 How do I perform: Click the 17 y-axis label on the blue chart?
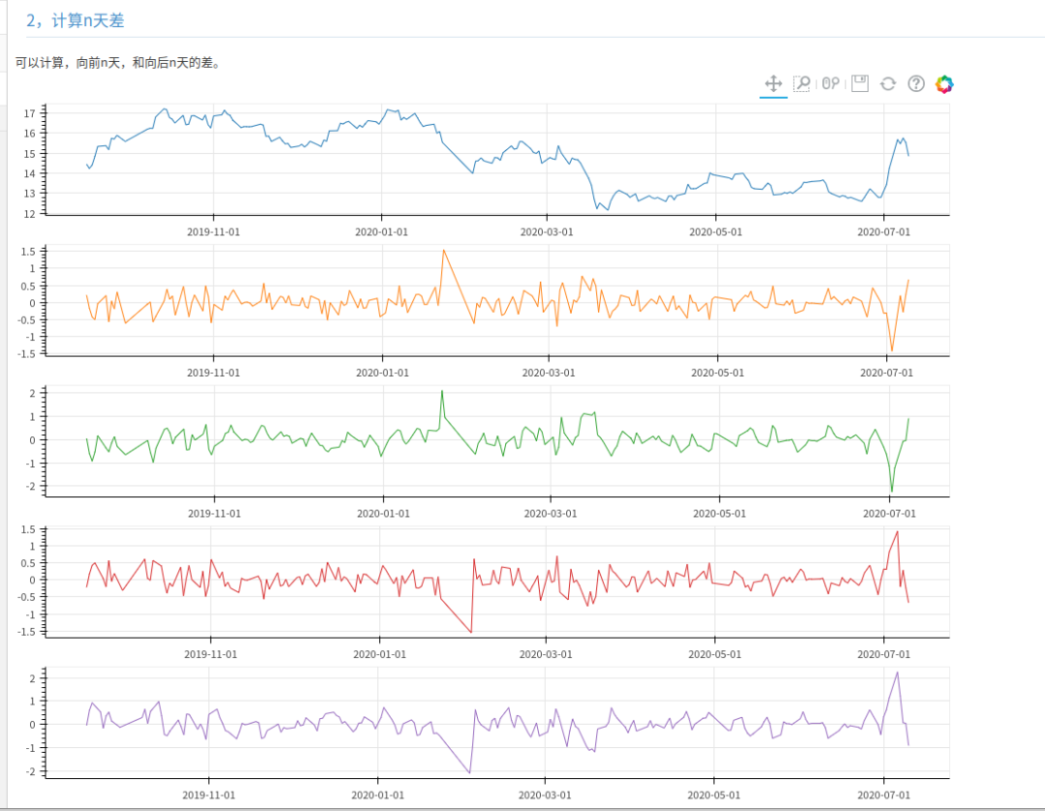(x=29, y=113)
